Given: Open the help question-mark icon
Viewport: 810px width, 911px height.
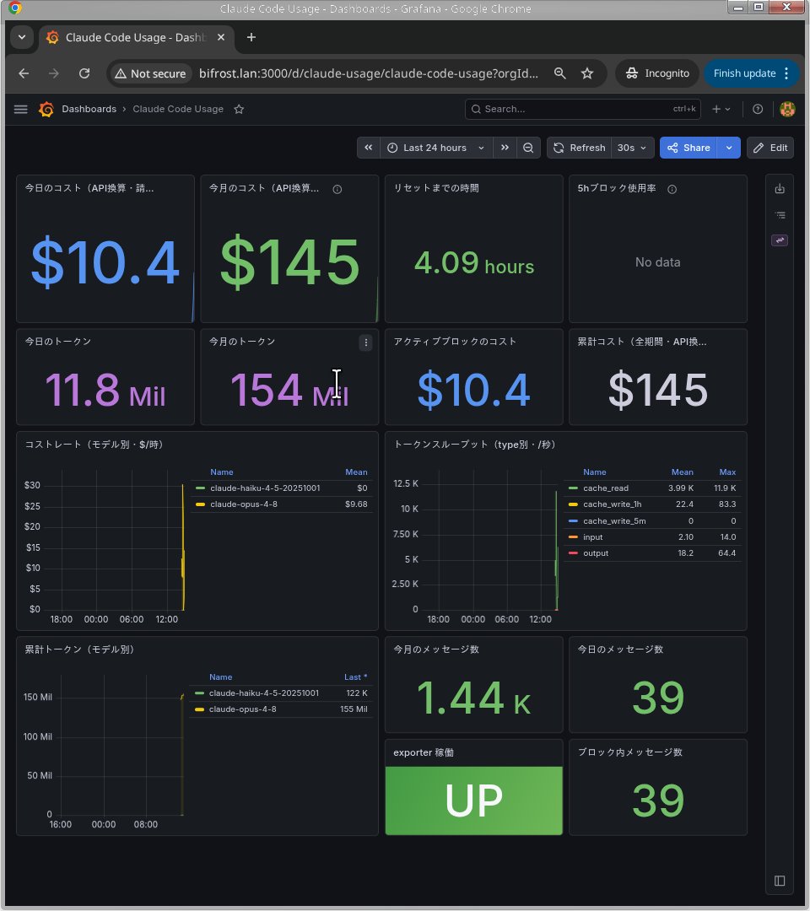Looking at the screenshot, I should pos(758,109).
